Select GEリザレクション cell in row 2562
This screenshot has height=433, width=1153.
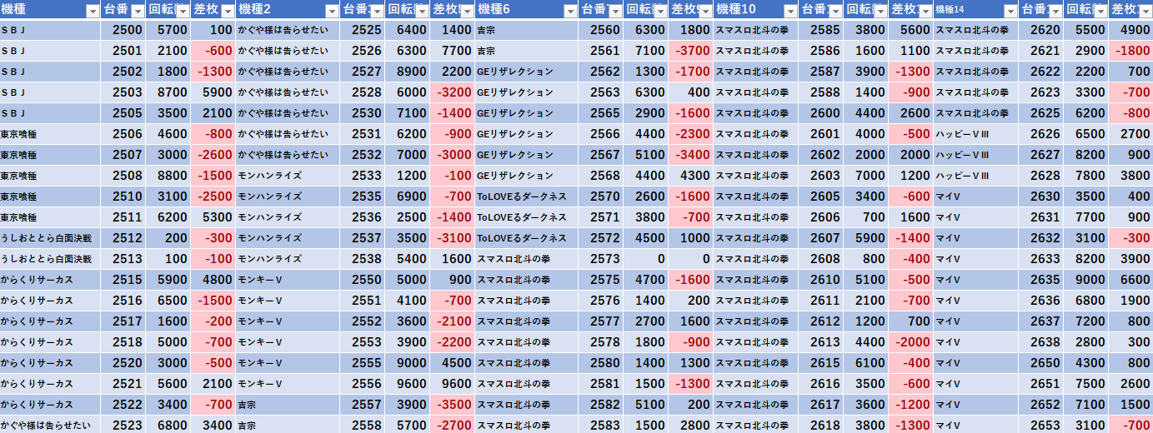[x=527, y=71]
